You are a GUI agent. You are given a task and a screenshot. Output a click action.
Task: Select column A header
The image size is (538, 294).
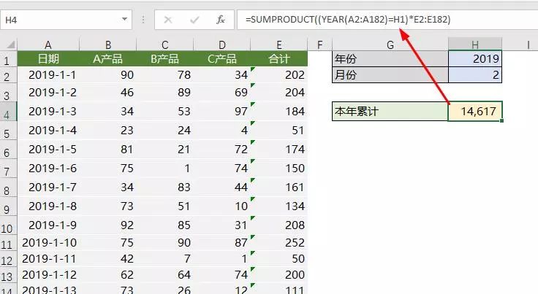pos(48,45)
